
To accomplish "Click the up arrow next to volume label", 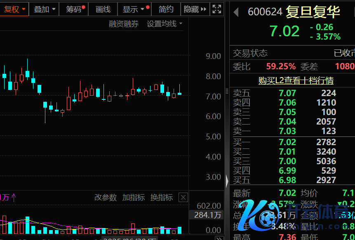I will (x=14, y=198).
